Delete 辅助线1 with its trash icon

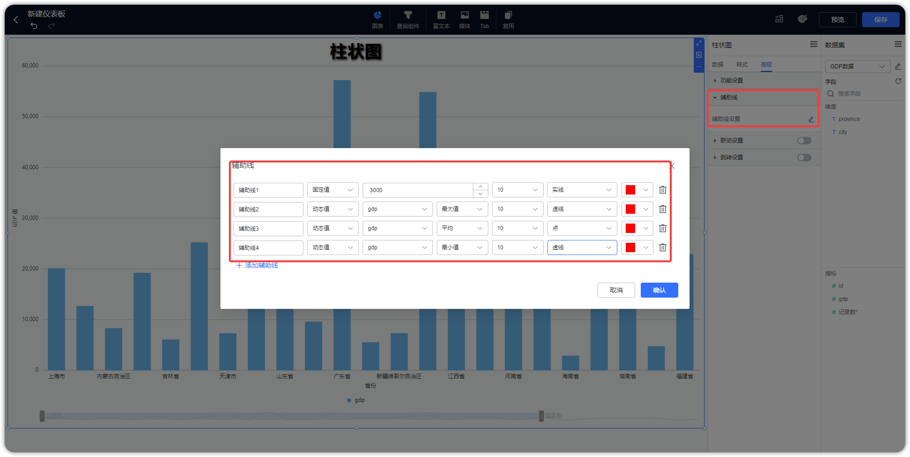(x=663, y=190)
